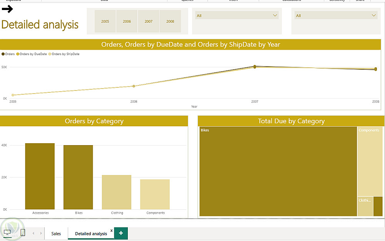Click the Accessories axis label

40,213
